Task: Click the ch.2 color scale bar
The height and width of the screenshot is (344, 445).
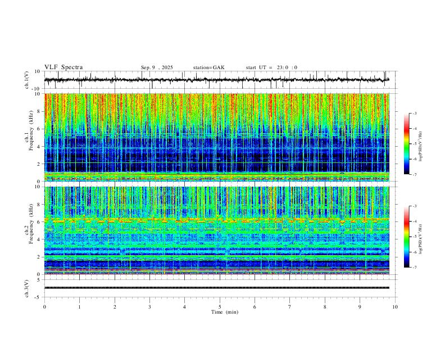Action: (x=407, y=237)
